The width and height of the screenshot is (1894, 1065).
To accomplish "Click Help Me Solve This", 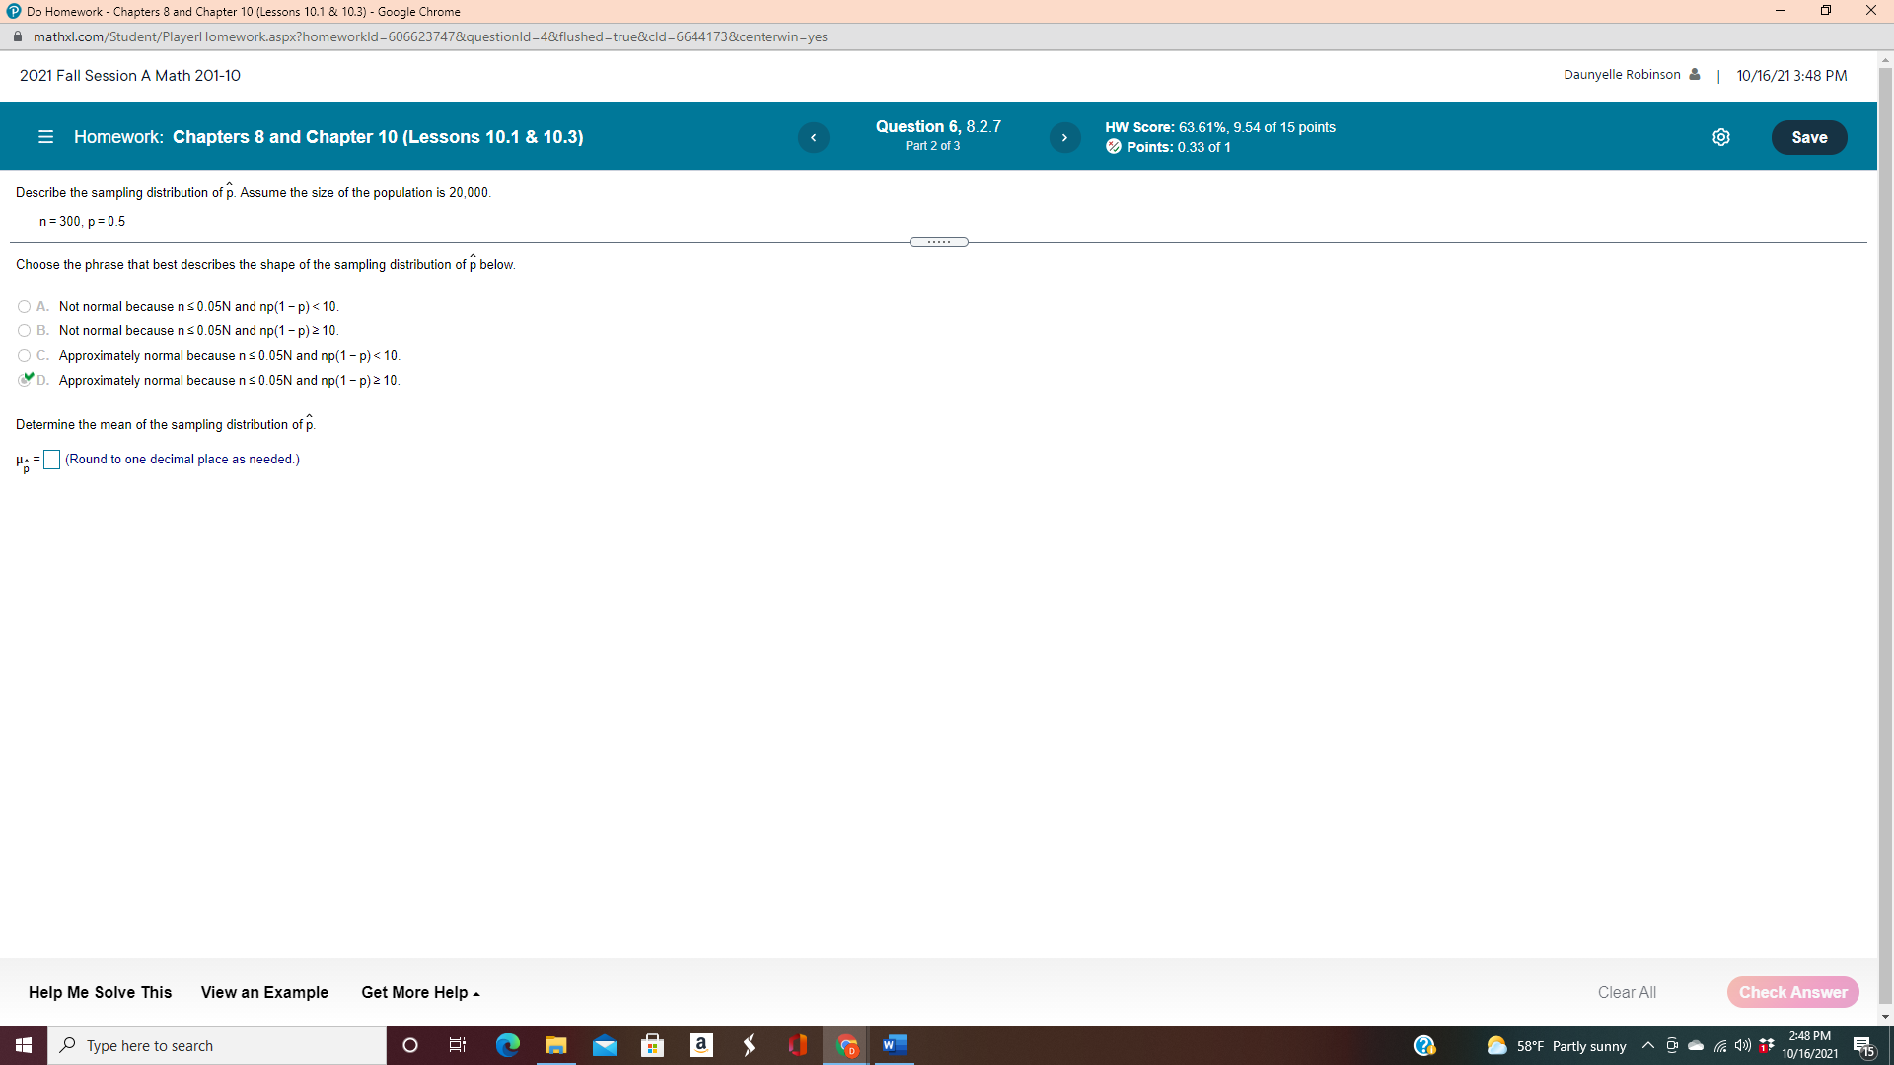I will (100, 992).
